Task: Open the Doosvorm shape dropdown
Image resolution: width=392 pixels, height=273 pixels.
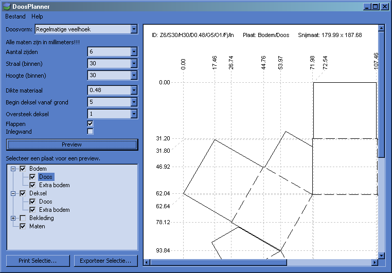Action: click(134, 29)
